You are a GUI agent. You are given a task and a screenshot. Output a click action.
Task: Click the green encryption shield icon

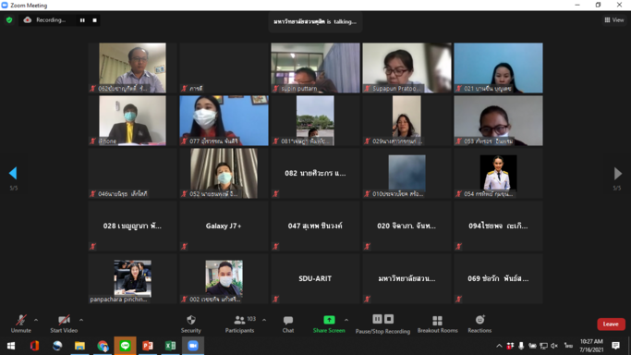coord(9,20)
